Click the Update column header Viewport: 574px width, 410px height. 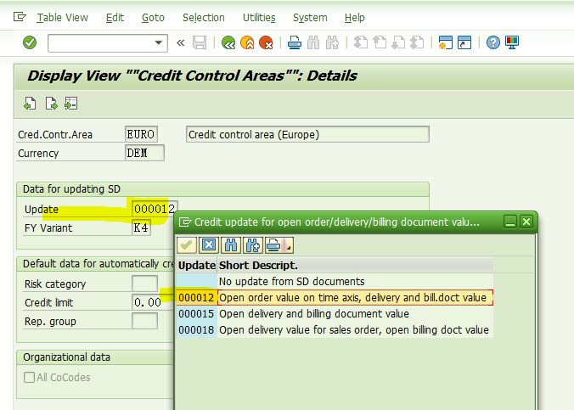(x=197, y=265)
